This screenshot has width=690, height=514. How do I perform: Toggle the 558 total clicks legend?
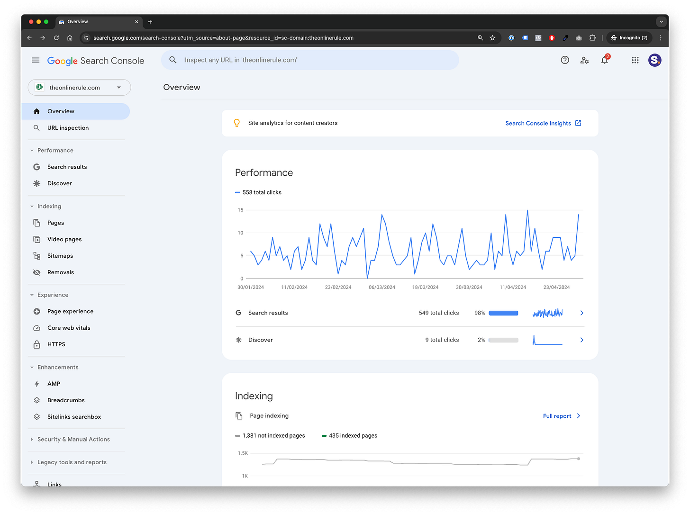(x=258, y=192)
